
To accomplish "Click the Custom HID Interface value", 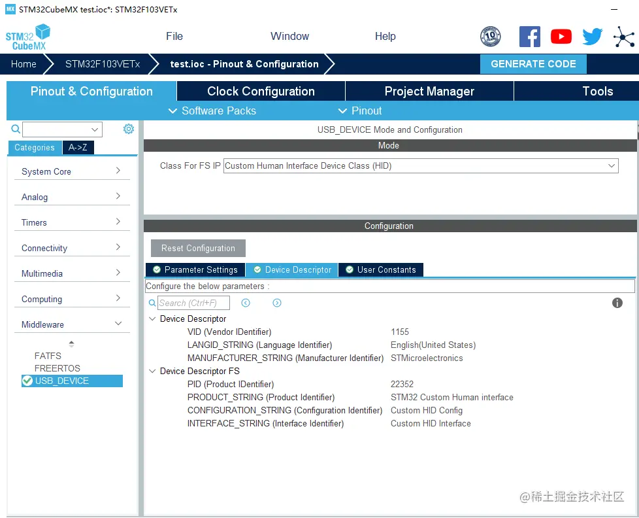I will [x=431, y=423].
